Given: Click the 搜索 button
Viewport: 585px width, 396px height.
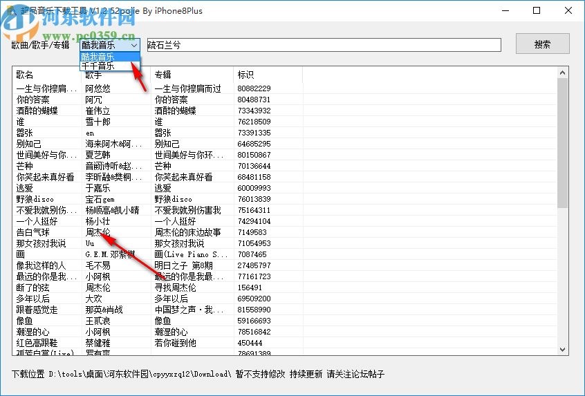Looking at the screenshot, I should tap(542, 44).
